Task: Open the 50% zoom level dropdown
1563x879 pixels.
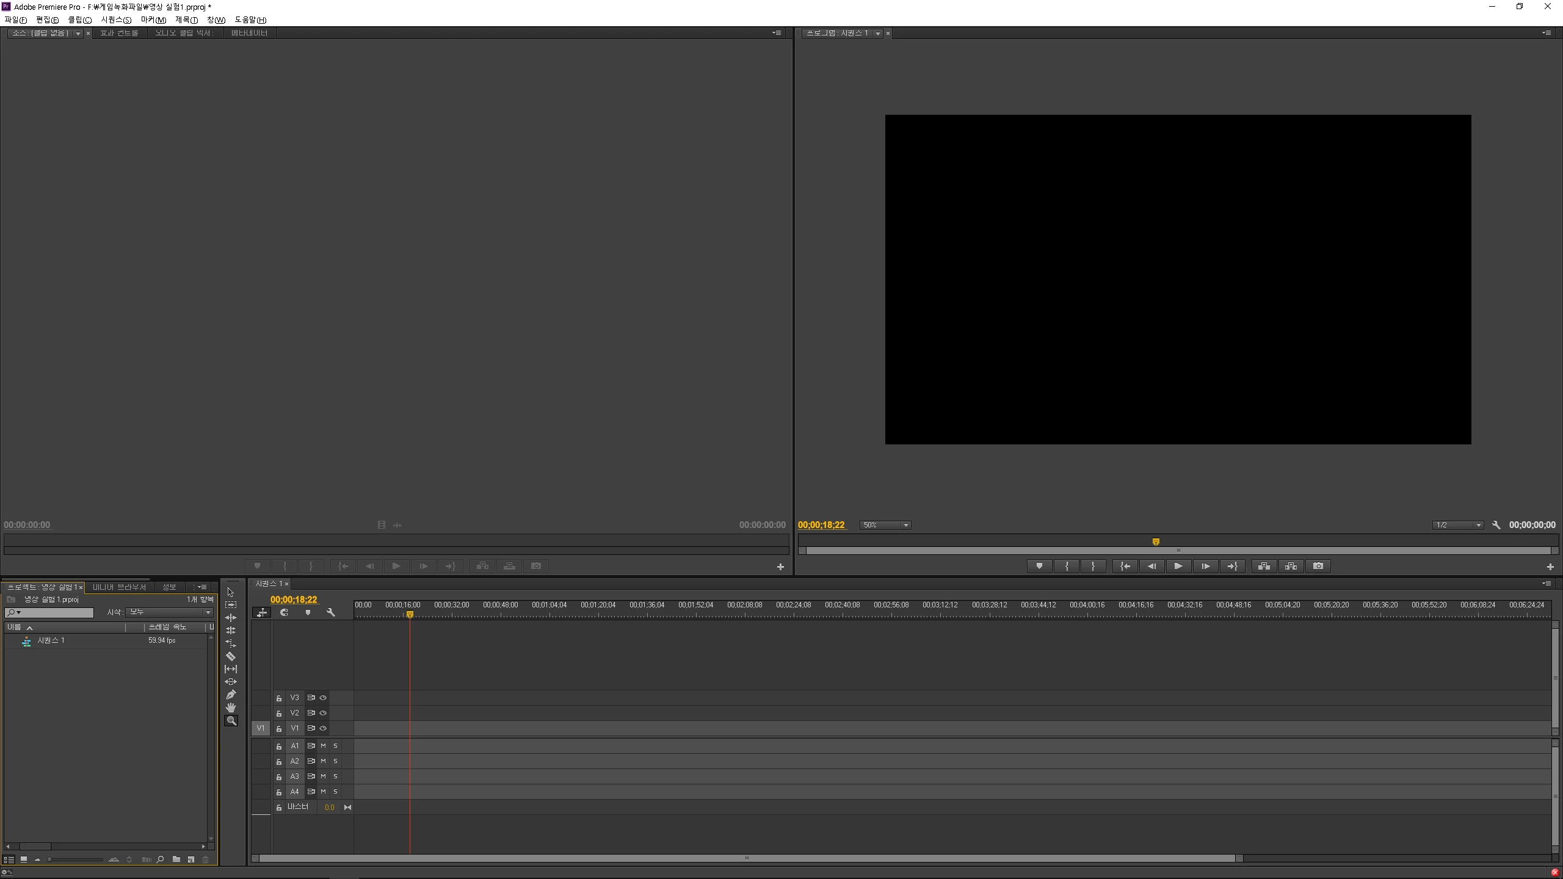Action: pyautogui.click(x=885, y=525)
